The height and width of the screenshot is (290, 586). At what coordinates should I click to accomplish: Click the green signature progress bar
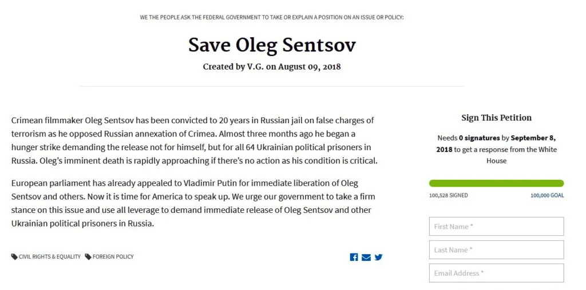[496, 183]
